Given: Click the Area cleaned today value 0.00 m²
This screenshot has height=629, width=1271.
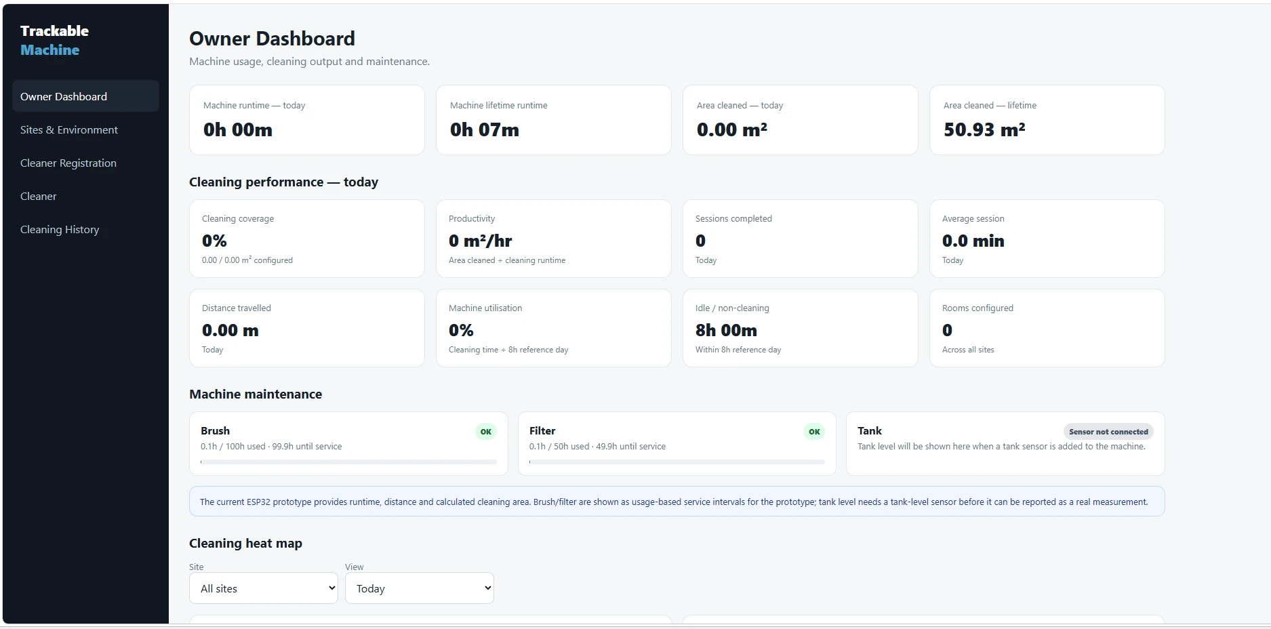Looking at the screenshot, I should [x=732, y=129].
